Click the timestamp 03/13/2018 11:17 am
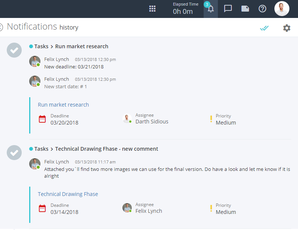The height and width of the screenshot is (230, 298). pos(95,162)
